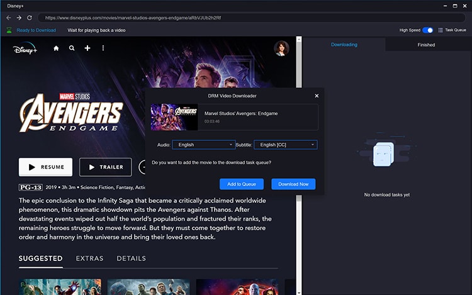Click the scrollbar up arrow
Viewport: 472px width, 295px height.
click(299, 39)
